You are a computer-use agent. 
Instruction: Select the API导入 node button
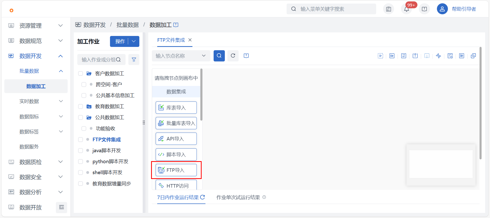point(176,139)
